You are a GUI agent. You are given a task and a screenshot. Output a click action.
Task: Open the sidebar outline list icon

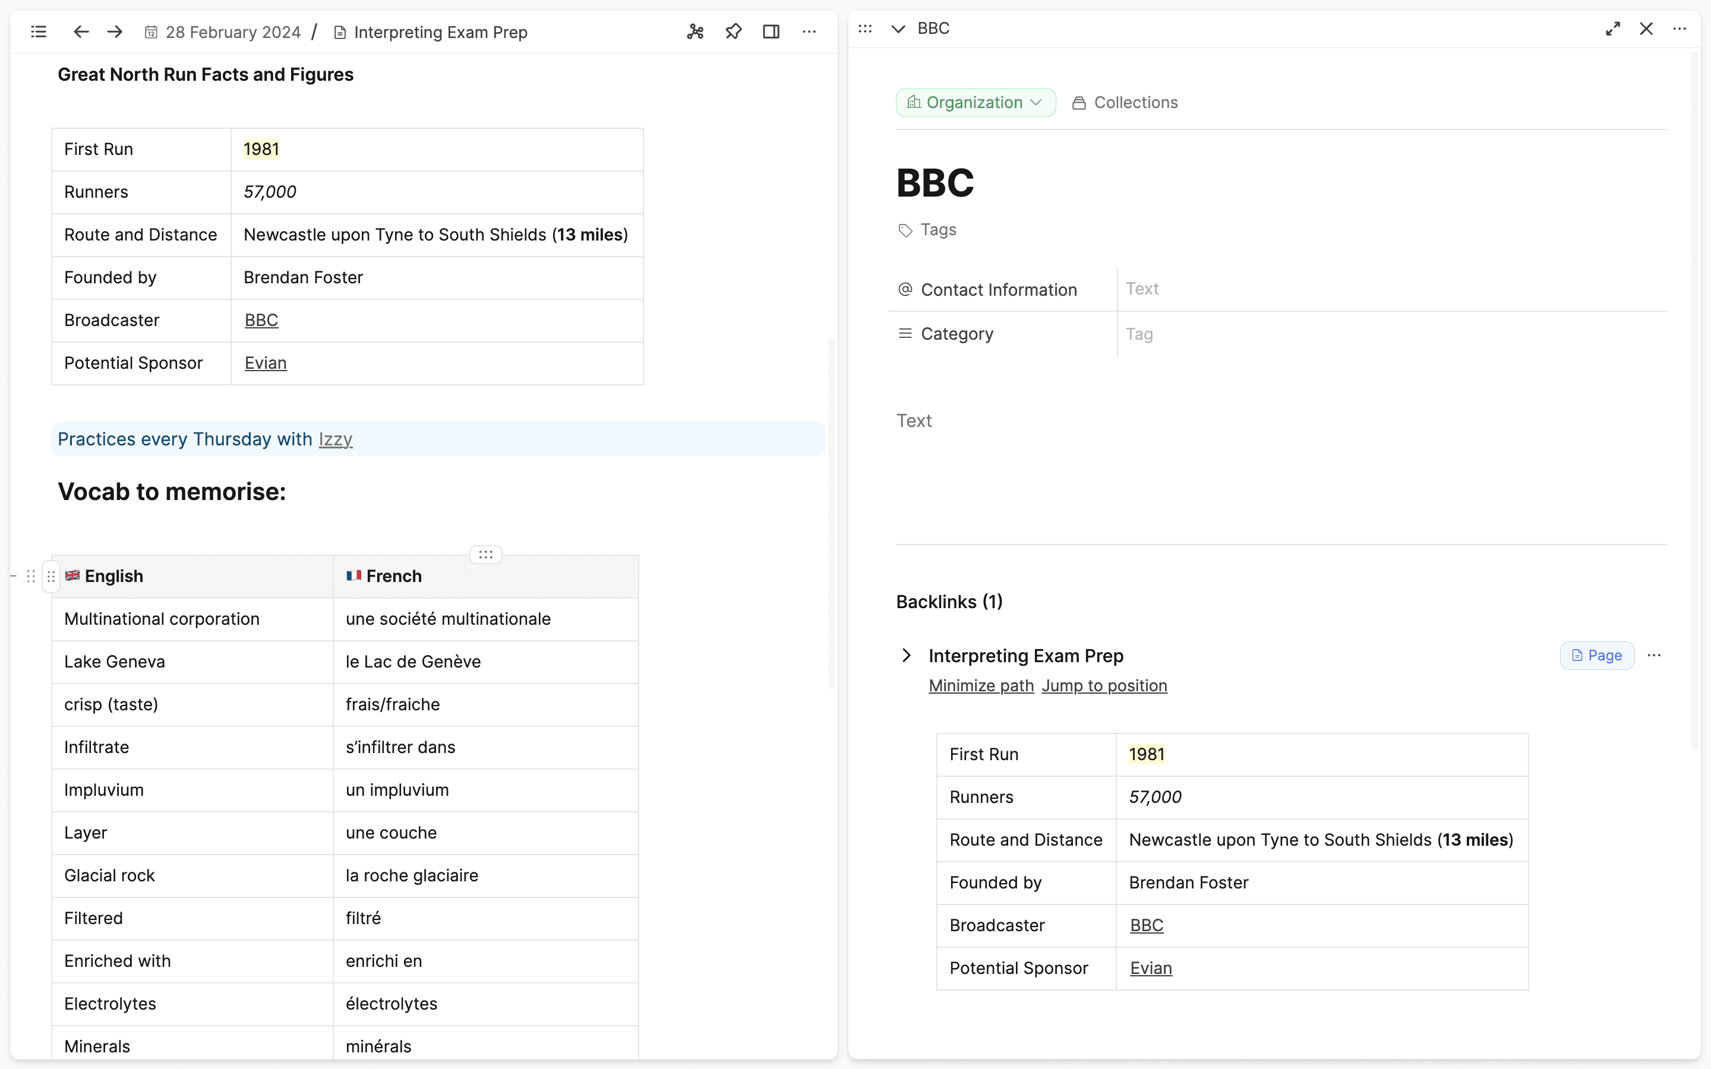(39, 32)
